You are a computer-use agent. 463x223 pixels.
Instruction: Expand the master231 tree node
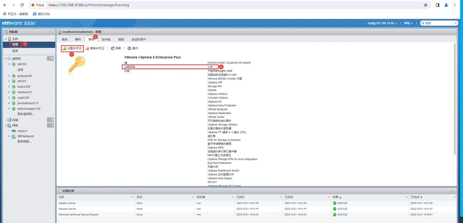click(9, 92)
